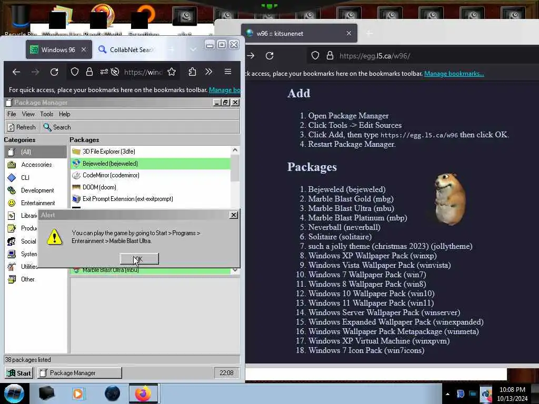This screenshot has width=539, height=404.
Task: Select 3D File Explorer (3dfe) package
Action: (150, 151)
